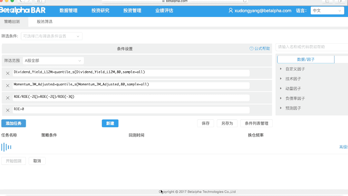Open the 公式帮助 link
Screen dimensions: 348x196
[262, 48]
